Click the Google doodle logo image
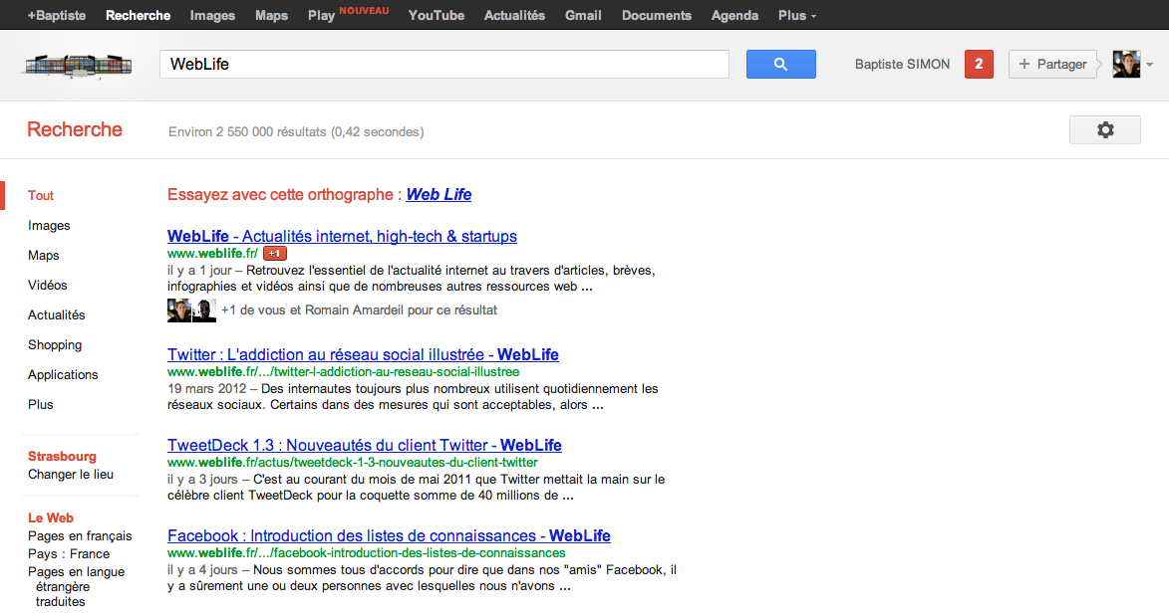Viewport: 1169px width, 615px height. click(78, 65)
